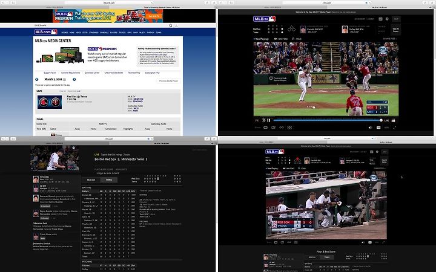Viewport: 436px width, 272px height.
Task: Click jump-back icon beside pause in top-right player
Action: (263, 120)
